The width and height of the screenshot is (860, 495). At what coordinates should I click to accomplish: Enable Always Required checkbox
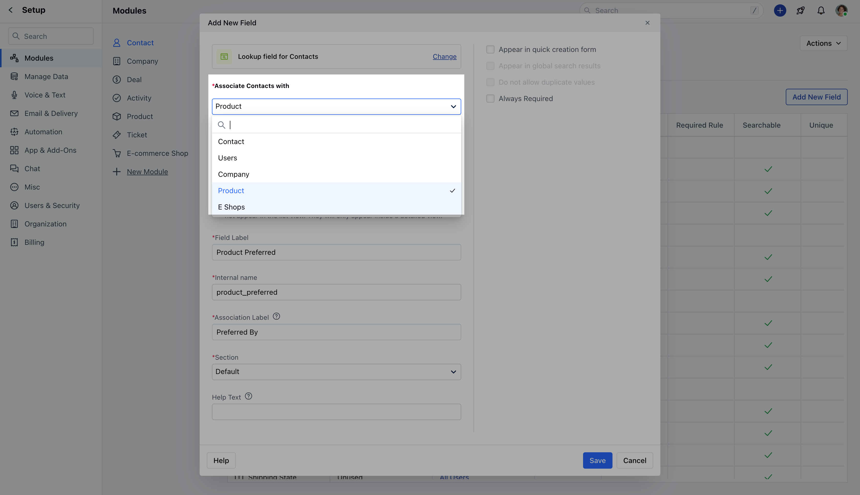click(490, 98)
